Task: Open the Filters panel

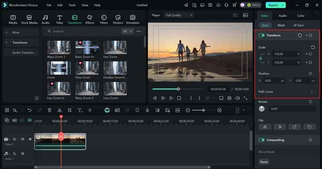Action: tap(104, 20)
